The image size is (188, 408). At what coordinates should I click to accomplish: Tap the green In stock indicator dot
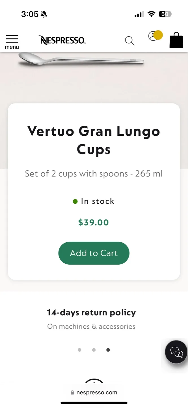click(75, 201)
